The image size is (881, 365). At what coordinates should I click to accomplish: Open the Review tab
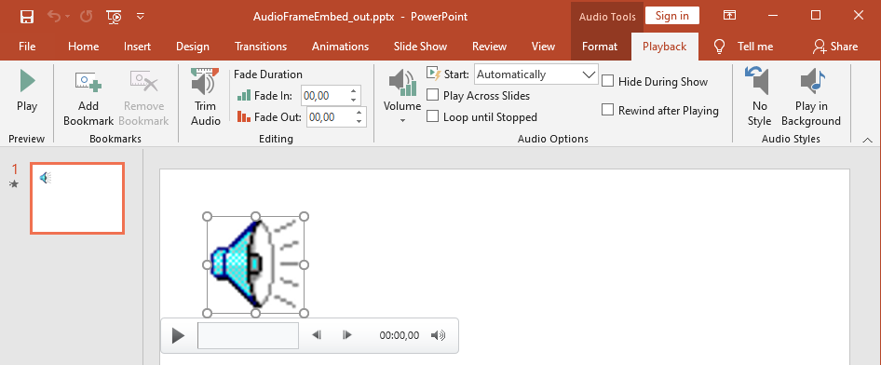[x=489, y=47]
